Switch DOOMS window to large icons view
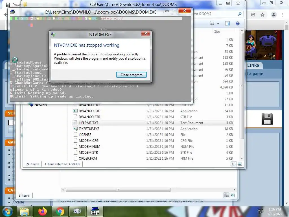The height and width of the screenshot is (217, 289). tap(240, 164)
